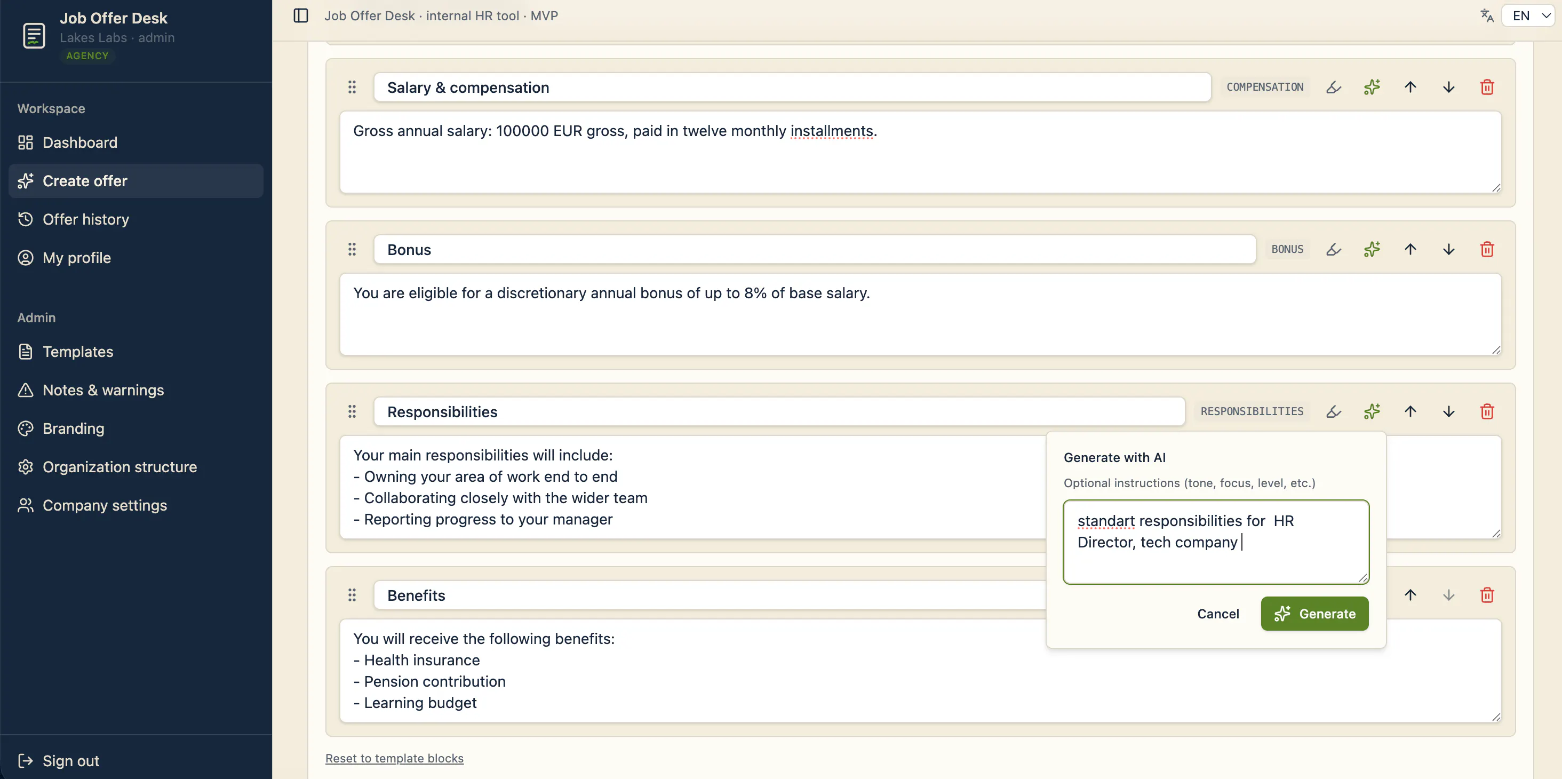Grab the Responsibilities drag handle
Viewport: 1562px width, 779px height.
352,412
